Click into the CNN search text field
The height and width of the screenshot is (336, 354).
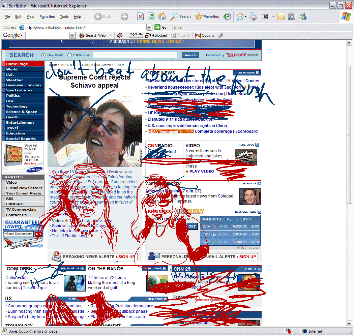coord(135,55)
